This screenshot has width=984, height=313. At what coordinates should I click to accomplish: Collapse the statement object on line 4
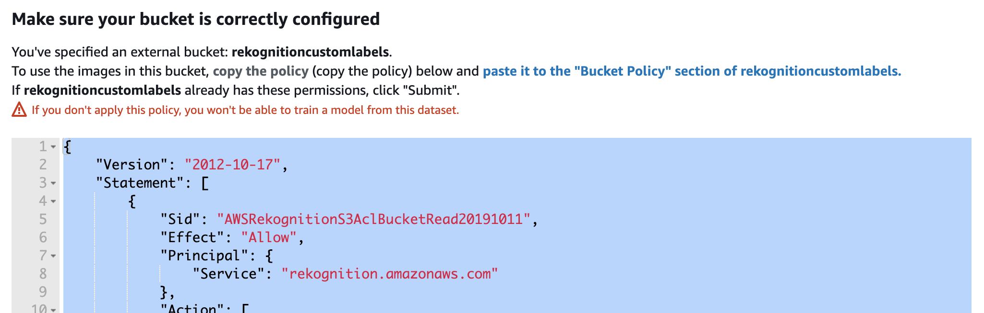53,201
